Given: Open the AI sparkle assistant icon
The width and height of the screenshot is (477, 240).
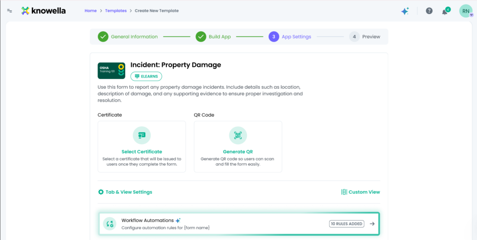Looking at the screenshot, I should pyautogui.click(x=405, y=11).
